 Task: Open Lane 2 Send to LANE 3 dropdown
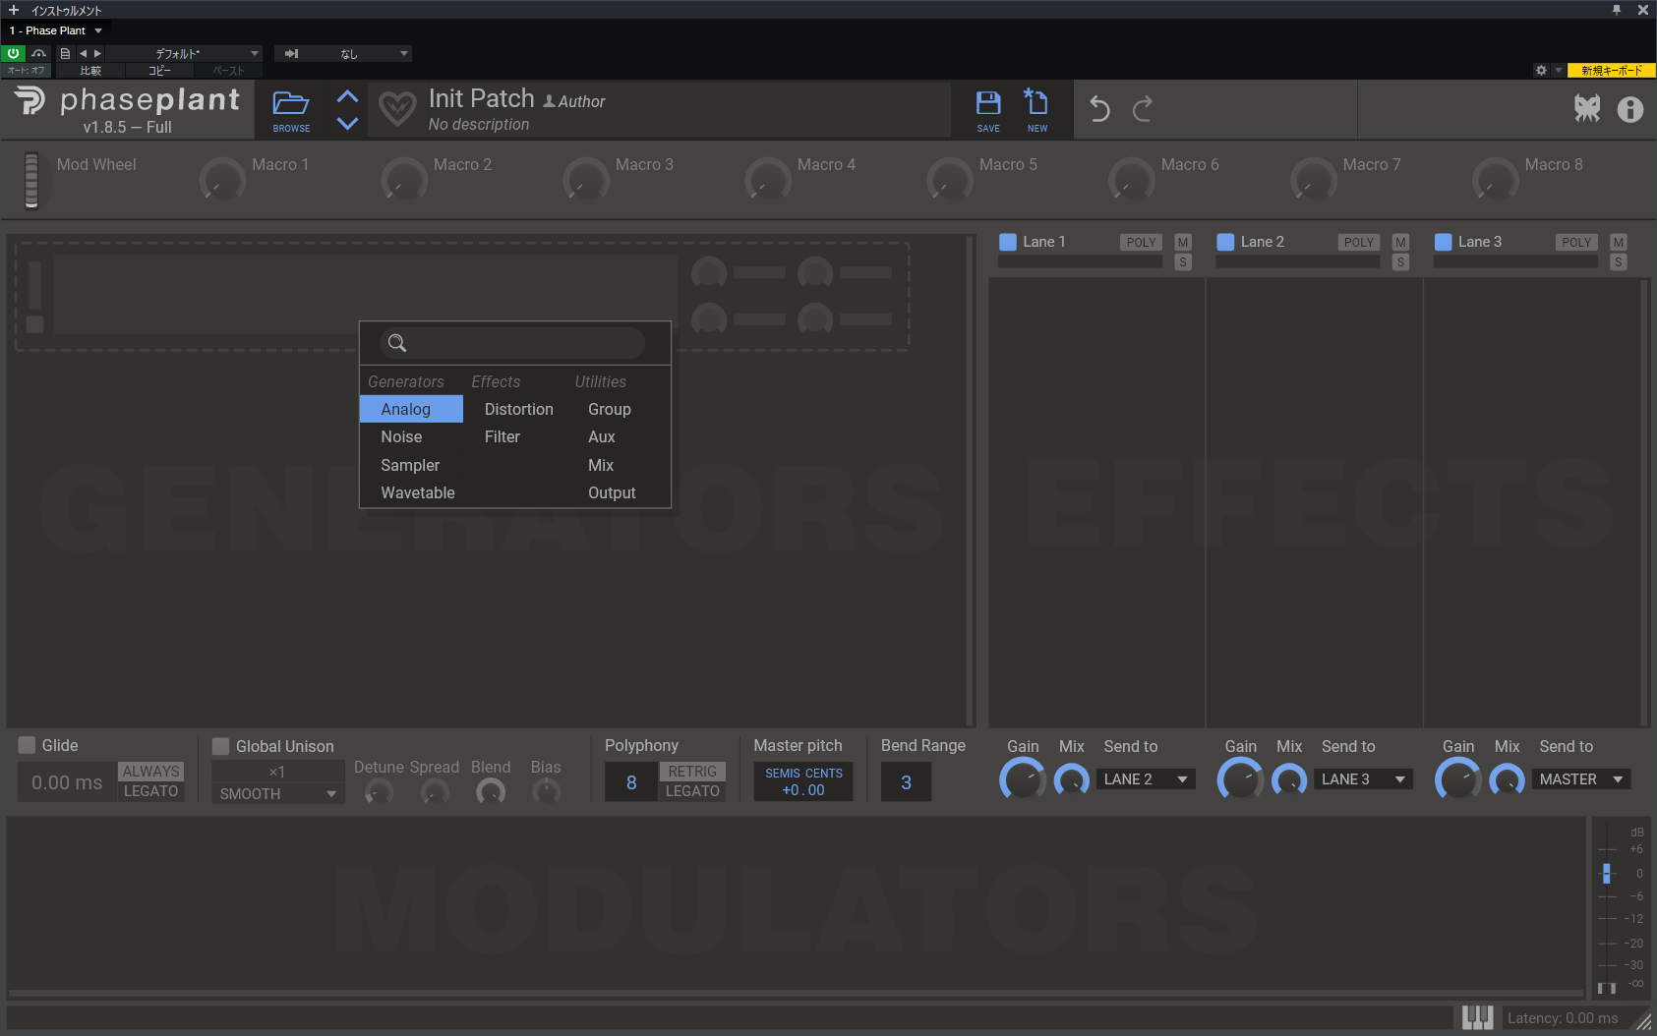tap(1364, 779)
